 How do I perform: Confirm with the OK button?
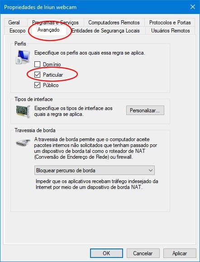pos(106,253)
